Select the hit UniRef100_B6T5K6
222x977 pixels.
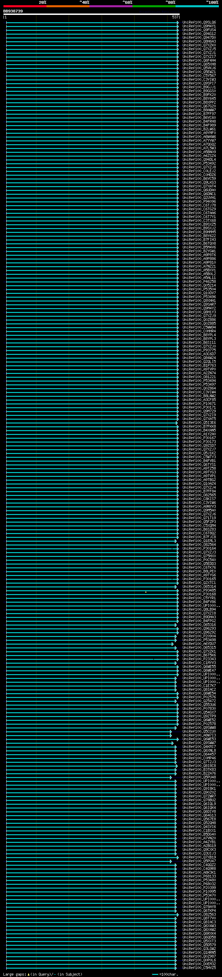pyautogui.click(x=199, y=655)
